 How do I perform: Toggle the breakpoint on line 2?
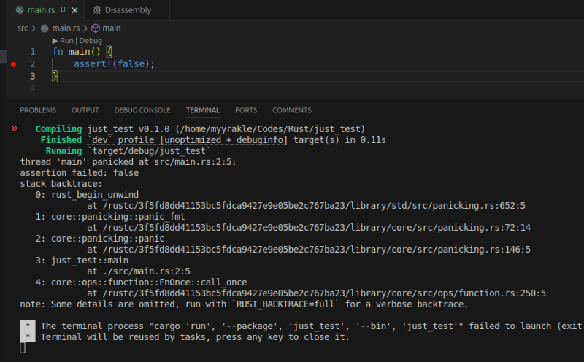pos(13,64)
